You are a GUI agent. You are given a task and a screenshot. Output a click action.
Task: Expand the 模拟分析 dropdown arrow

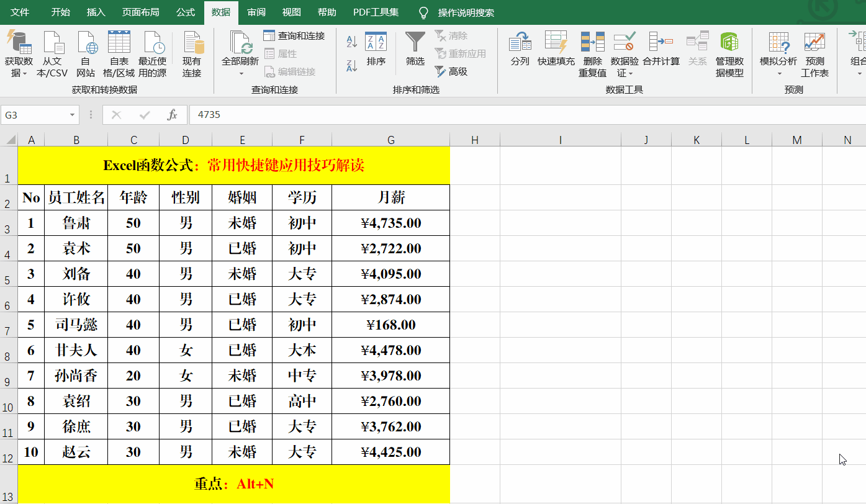coord(779,74)
